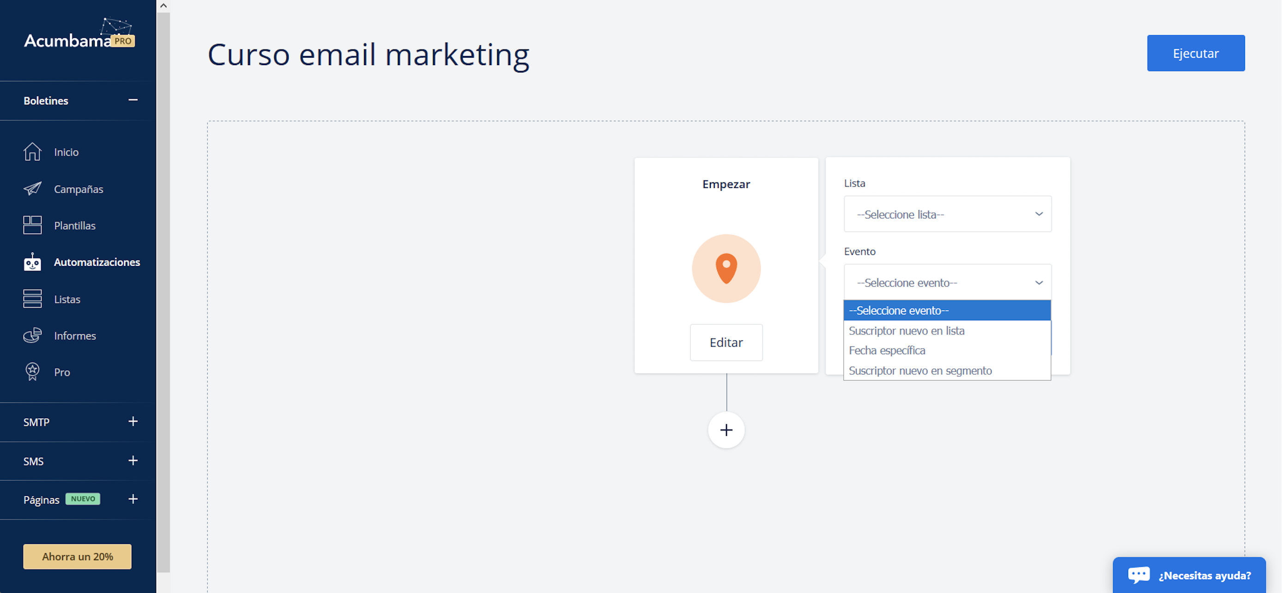Expand the SMTP section
The image size is (1282, 593).
(133, 422)
